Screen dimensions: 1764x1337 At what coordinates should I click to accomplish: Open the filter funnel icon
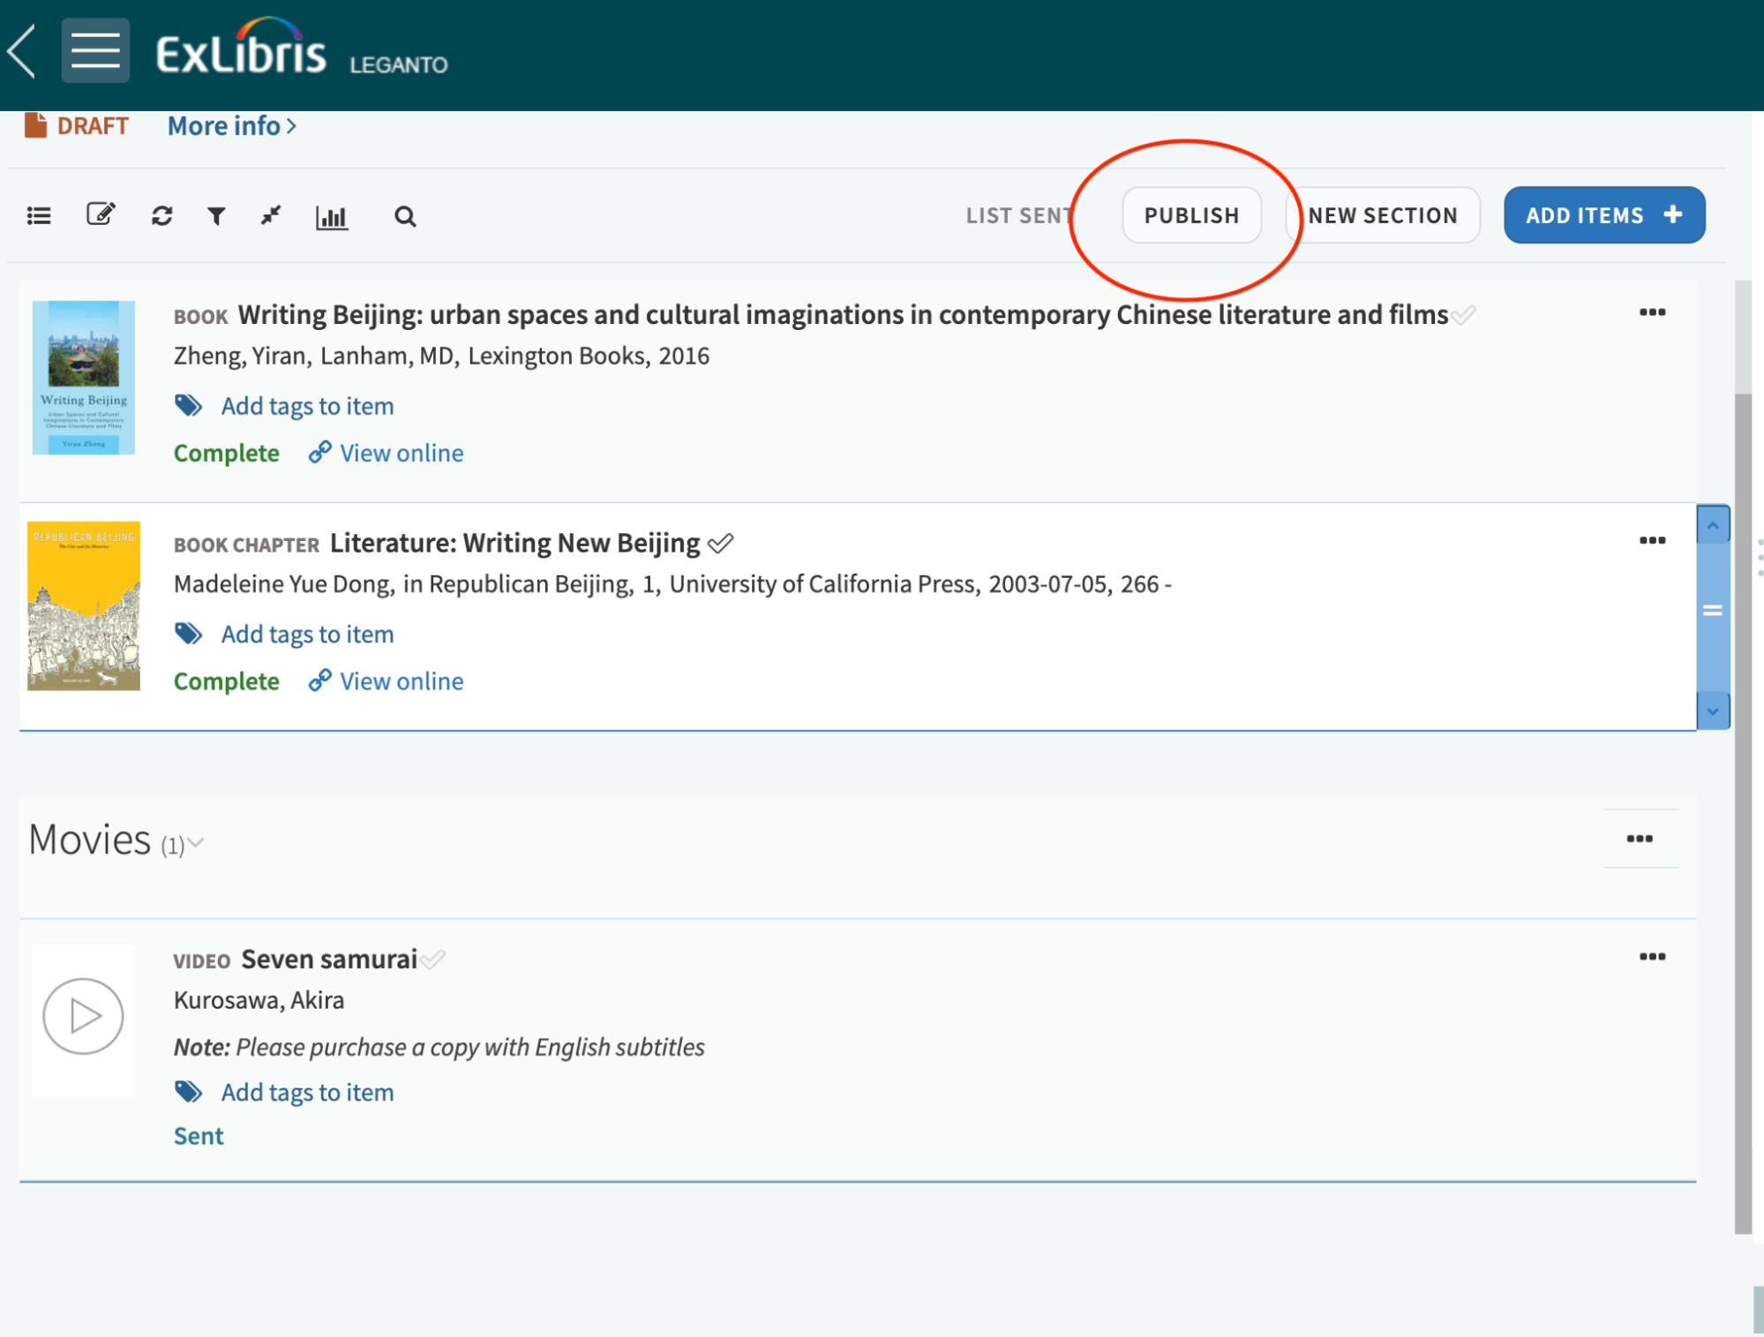[x=216, y=216]
